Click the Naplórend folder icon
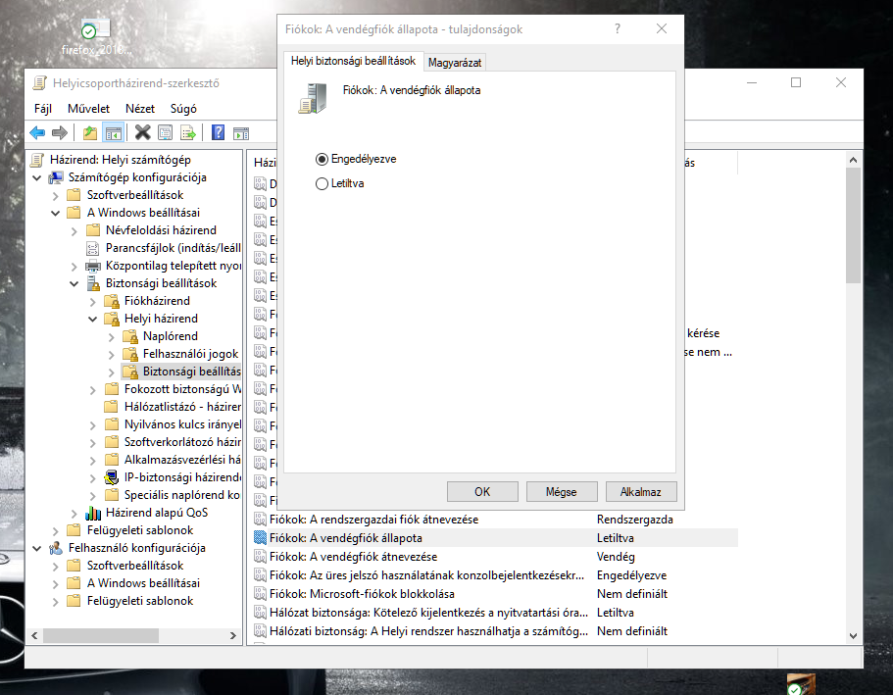 (x=130, y=336)
